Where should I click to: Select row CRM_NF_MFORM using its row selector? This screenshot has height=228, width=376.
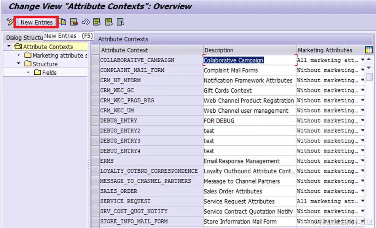pyautogui.click(x=96, y=80)
